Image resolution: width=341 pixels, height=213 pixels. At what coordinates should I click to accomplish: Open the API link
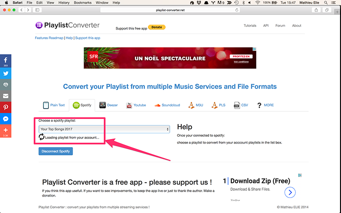coord(266,25)
